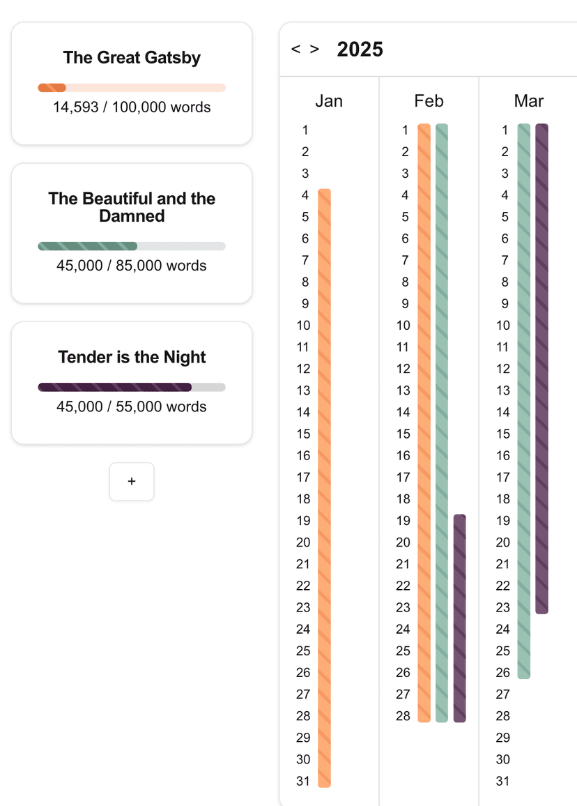Select the orange timeline bar in February
Viewport: 577px width, 806px height.
click(424, 423)
